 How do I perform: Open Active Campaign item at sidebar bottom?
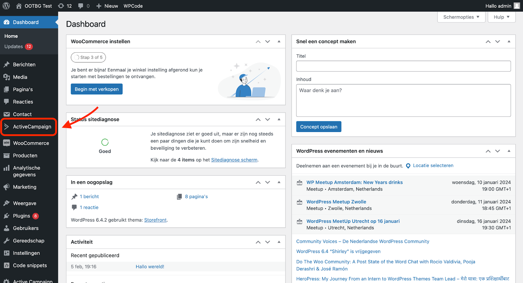tap(29, 280)
